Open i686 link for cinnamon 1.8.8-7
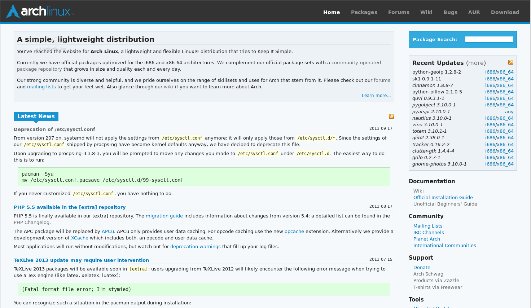 490,85
